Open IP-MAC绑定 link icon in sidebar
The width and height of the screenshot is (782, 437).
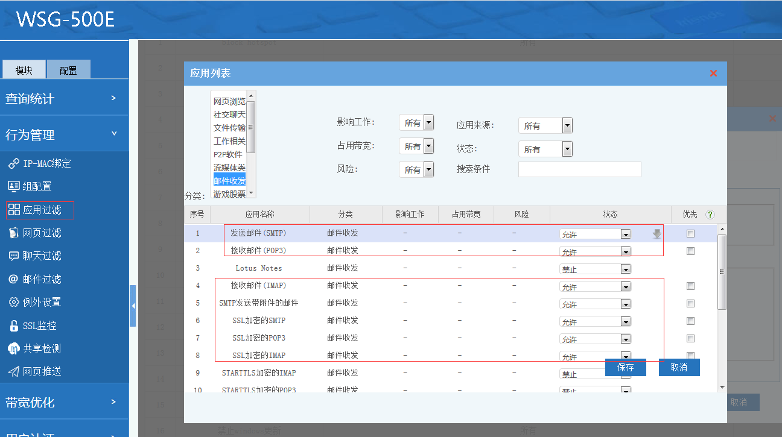point(13,163)
